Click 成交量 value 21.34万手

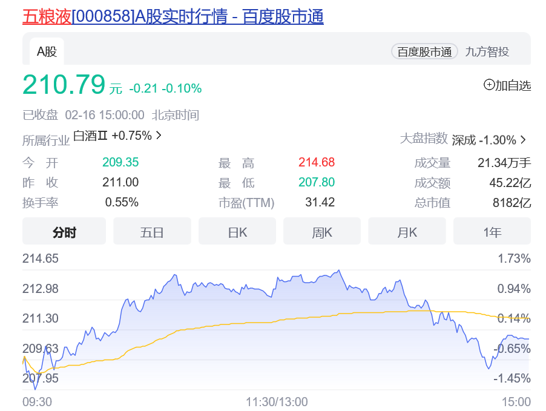click(504, 163)
